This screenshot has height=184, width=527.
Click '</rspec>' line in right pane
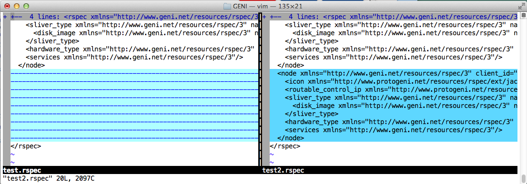(285, 146)
